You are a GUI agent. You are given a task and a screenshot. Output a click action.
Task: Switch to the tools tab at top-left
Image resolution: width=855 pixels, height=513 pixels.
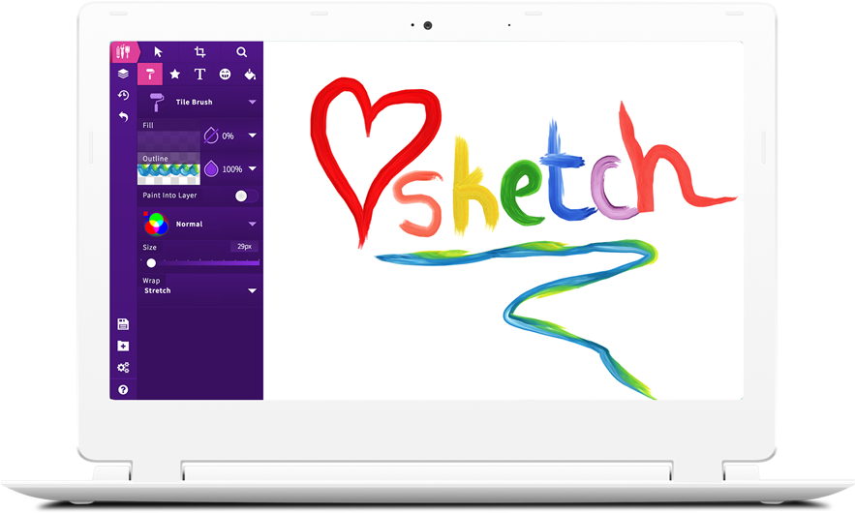[x=123, y=52]
